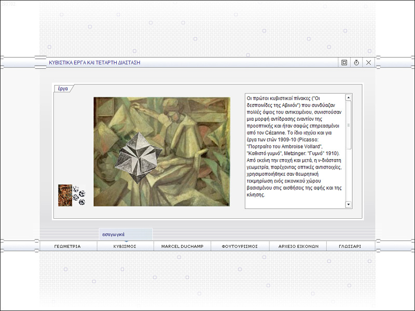
Task: Click the text line mentioning Metzinger
Action: click(x=293, y=153)
